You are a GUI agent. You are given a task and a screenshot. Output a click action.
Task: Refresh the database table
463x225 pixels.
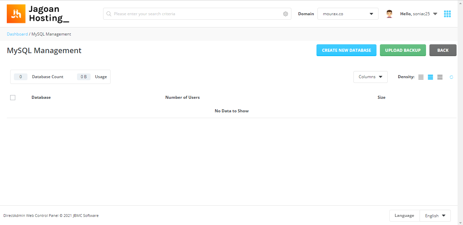pyautogui.click(x=451, y=77)
